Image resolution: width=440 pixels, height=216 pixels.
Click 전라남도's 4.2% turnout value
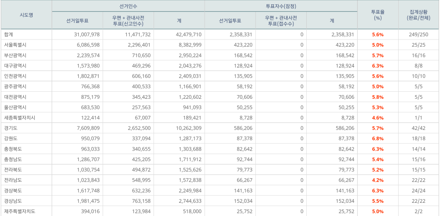(378, 180)
